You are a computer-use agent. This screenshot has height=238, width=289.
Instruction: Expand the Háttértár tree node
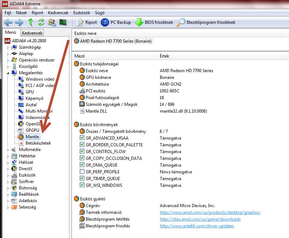tap(8, 156)
